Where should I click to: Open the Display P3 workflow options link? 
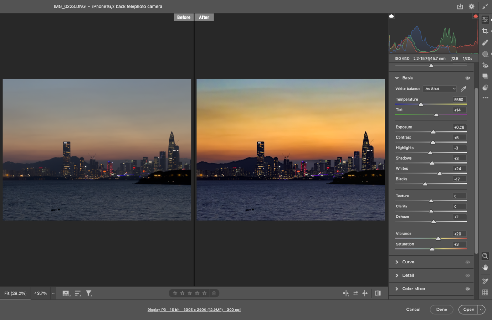(x=194, y=310)
